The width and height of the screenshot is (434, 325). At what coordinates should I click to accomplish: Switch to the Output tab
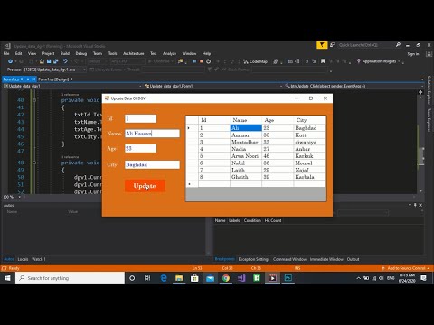(353, 259)
